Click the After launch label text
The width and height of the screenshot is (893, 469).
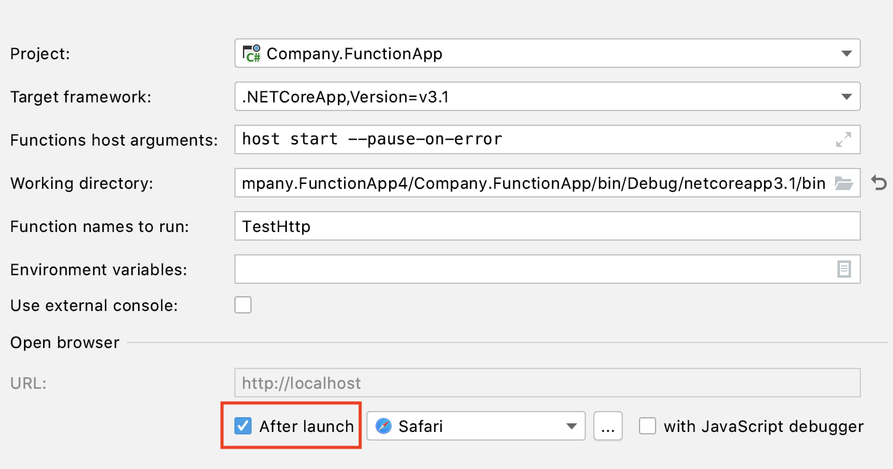[x=307, y=426]
